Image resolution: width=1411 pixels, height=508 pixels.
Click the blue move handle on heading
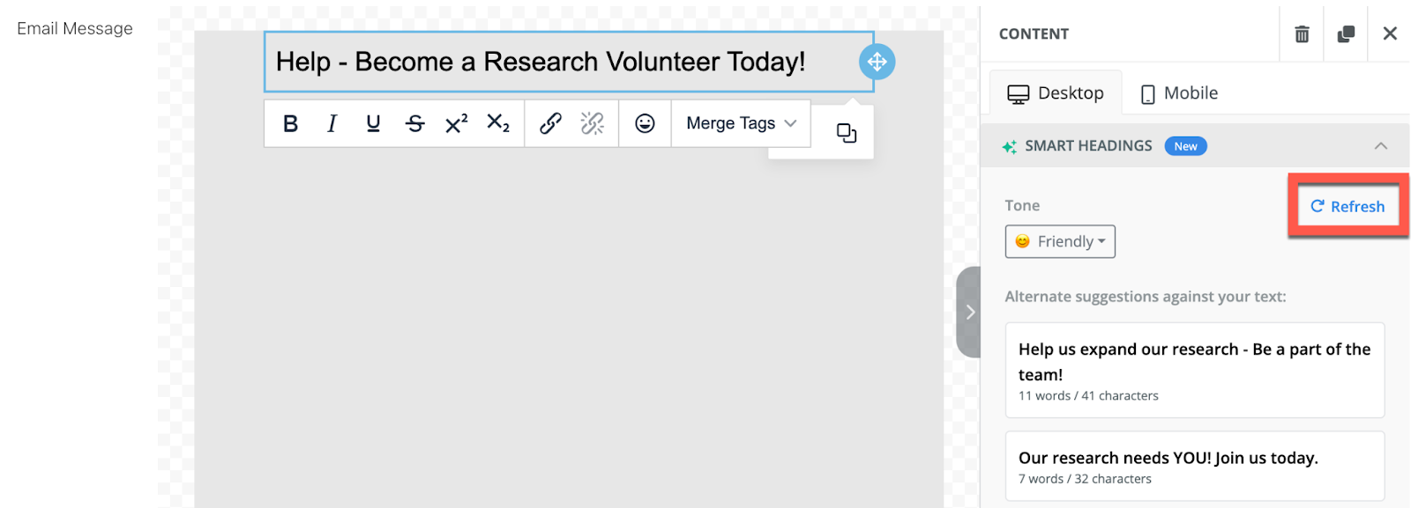[877, 62]
